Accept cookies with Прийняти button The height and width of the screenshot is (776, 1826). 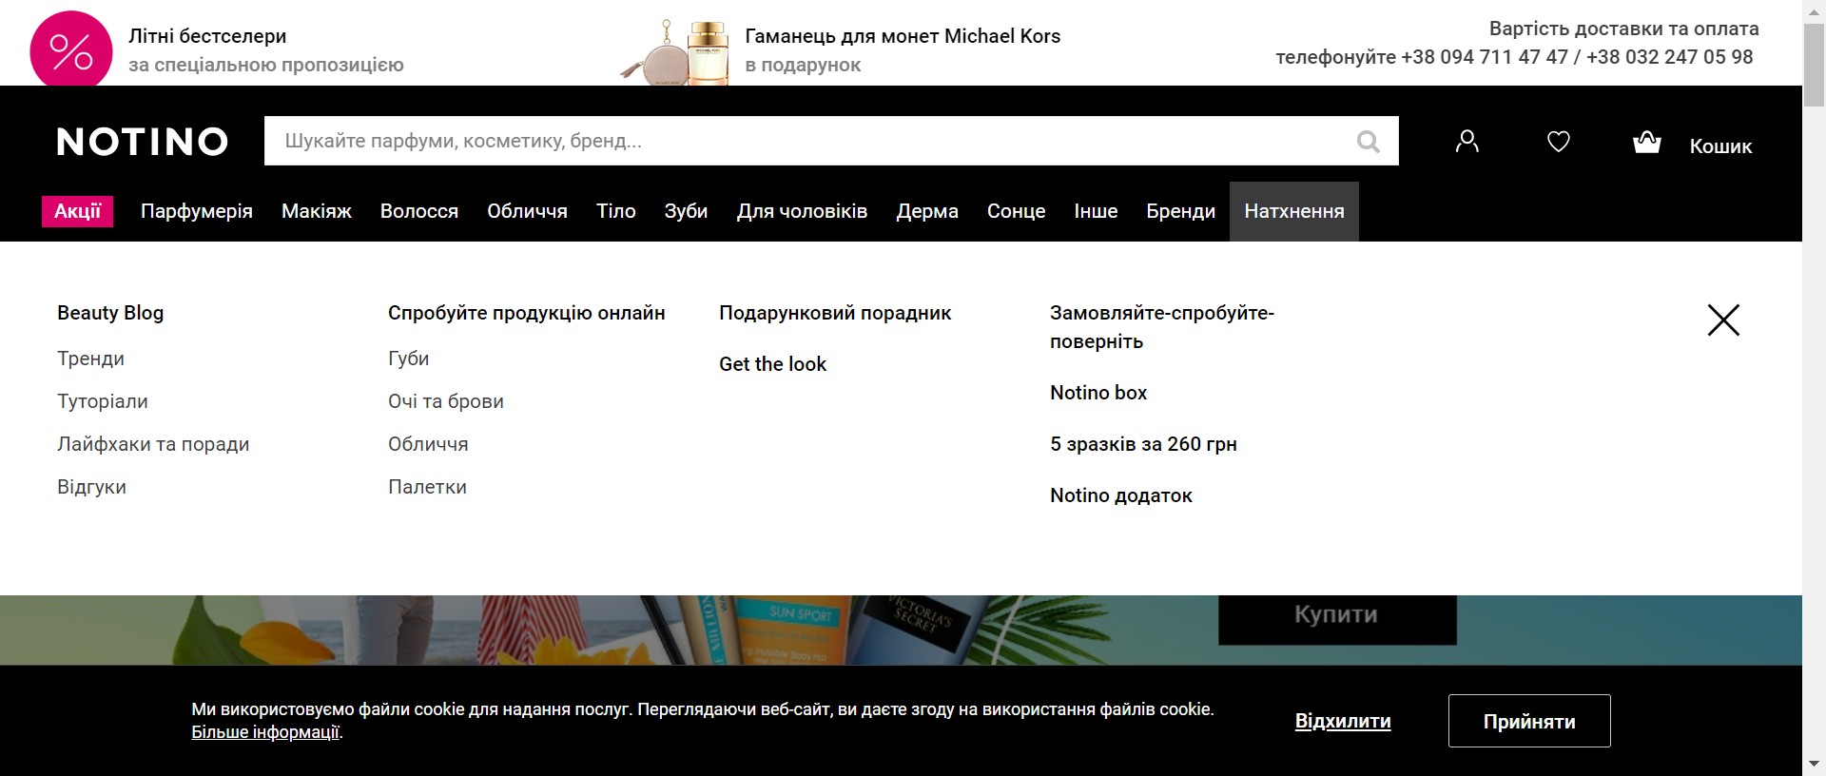[x=1528, y=721]
